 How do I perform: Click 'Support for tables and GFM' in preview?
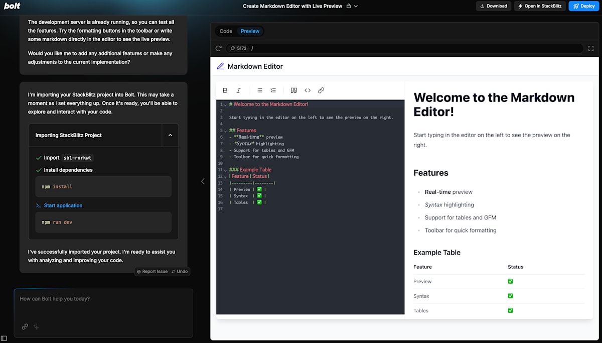tap(461, 217)
